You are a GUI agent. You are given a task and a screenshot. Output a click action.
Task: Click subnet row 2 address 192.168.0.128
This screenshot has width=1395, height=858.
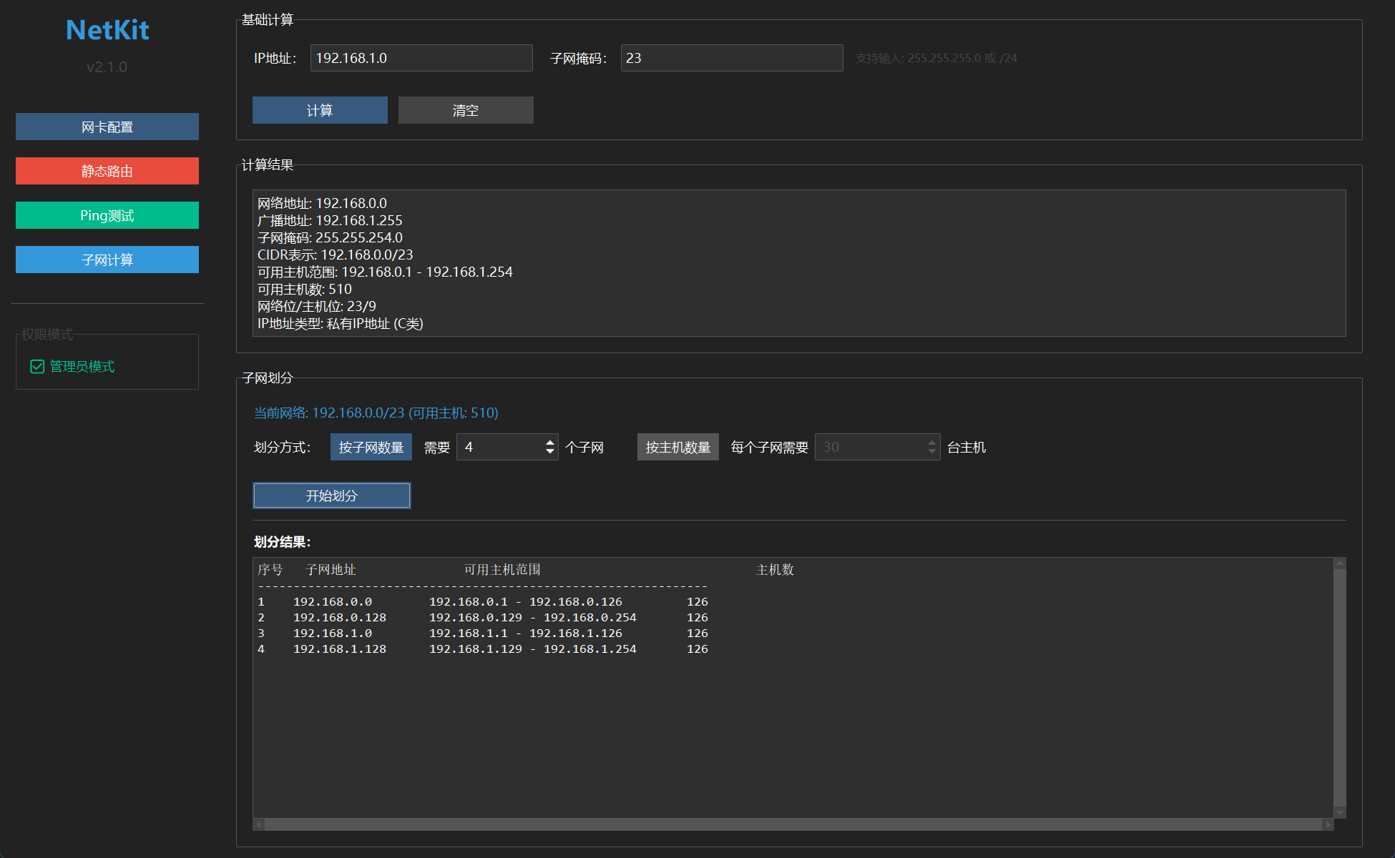(340, 618)
